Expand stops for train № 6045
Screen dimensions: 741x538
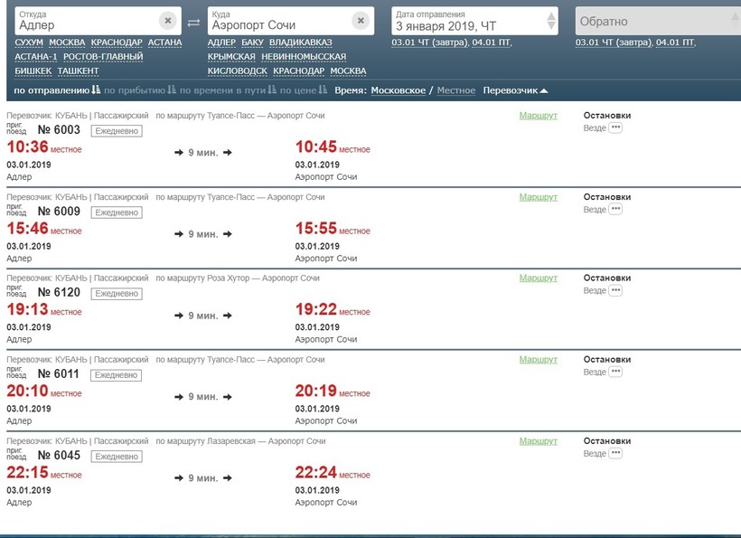(615, 454)
